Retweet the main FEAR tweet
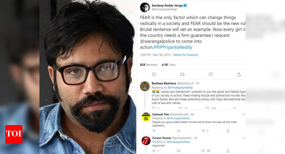The width and height of the screenshot is (285, 154). [x=182, y=75]
